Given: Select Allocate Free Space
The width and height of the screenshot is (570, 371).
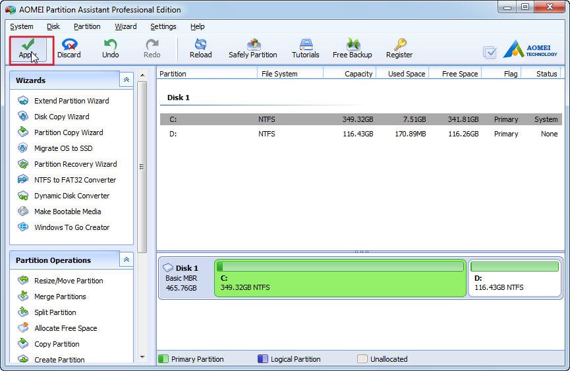Looking at the screenshot, I should [x=66, y=328].
